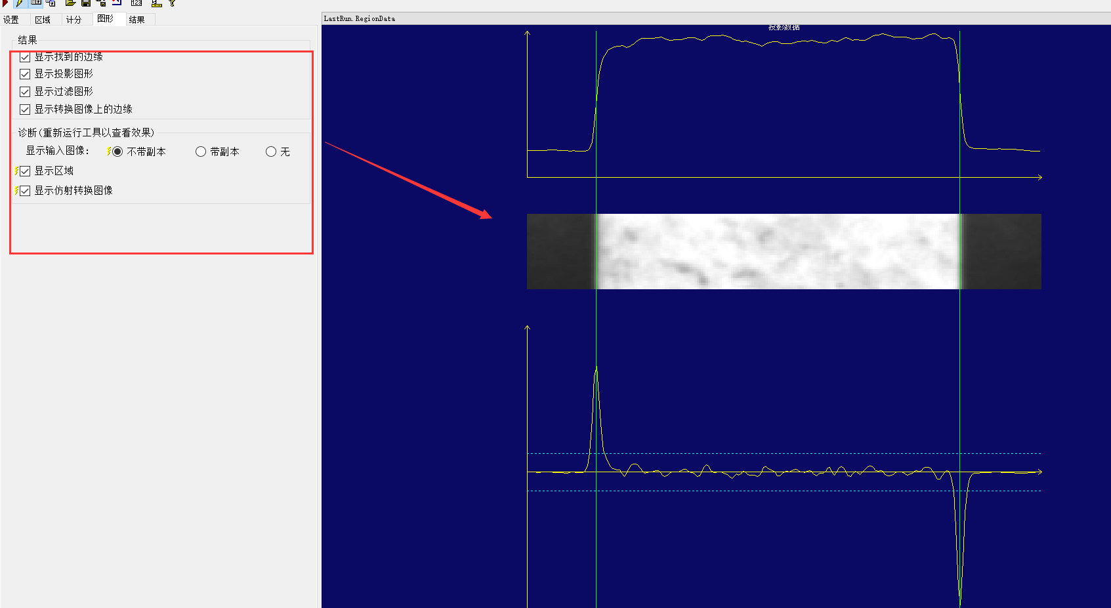
Task: Select the 不带副本 radio option
Action: click(117, 152)
